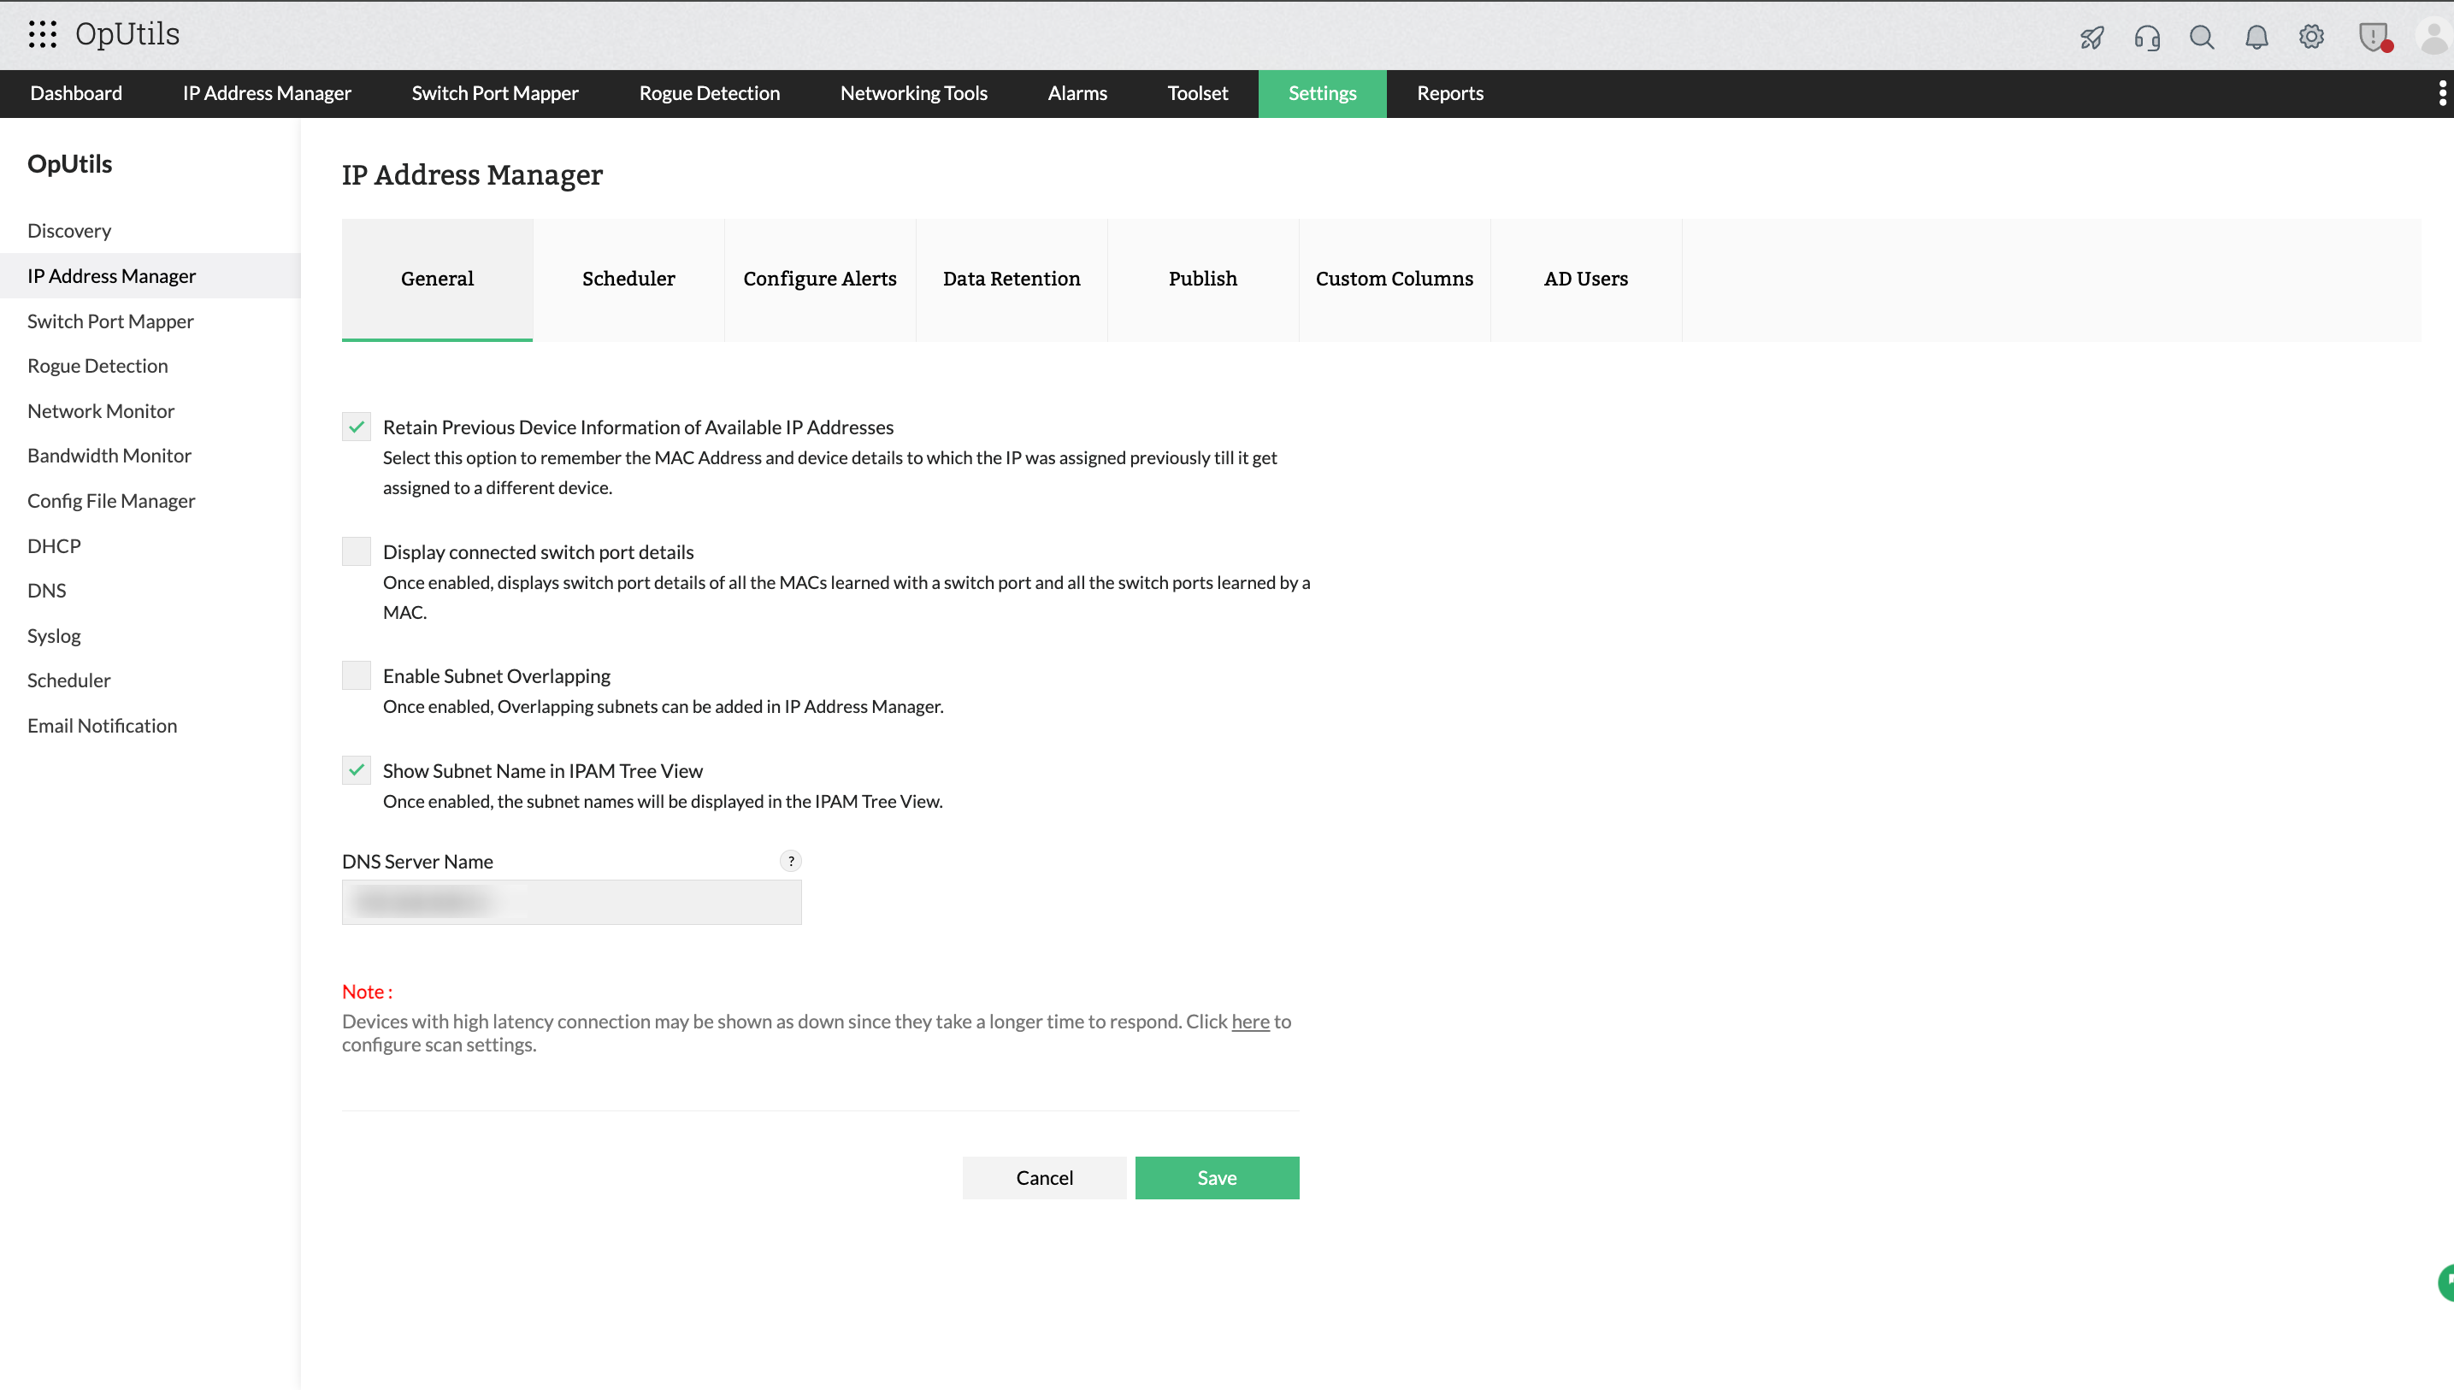This screenshot has width=2454, height=1390.
Task: Click the DNS Server Name help icon
Action: tap(791, 861)
